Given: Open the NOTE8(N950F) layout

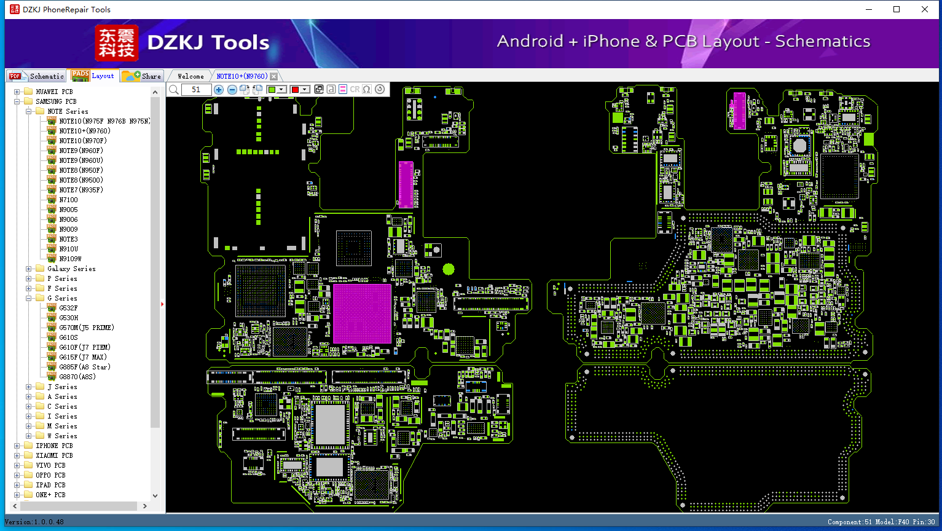Looking at the screenshot, I should 81,170.
